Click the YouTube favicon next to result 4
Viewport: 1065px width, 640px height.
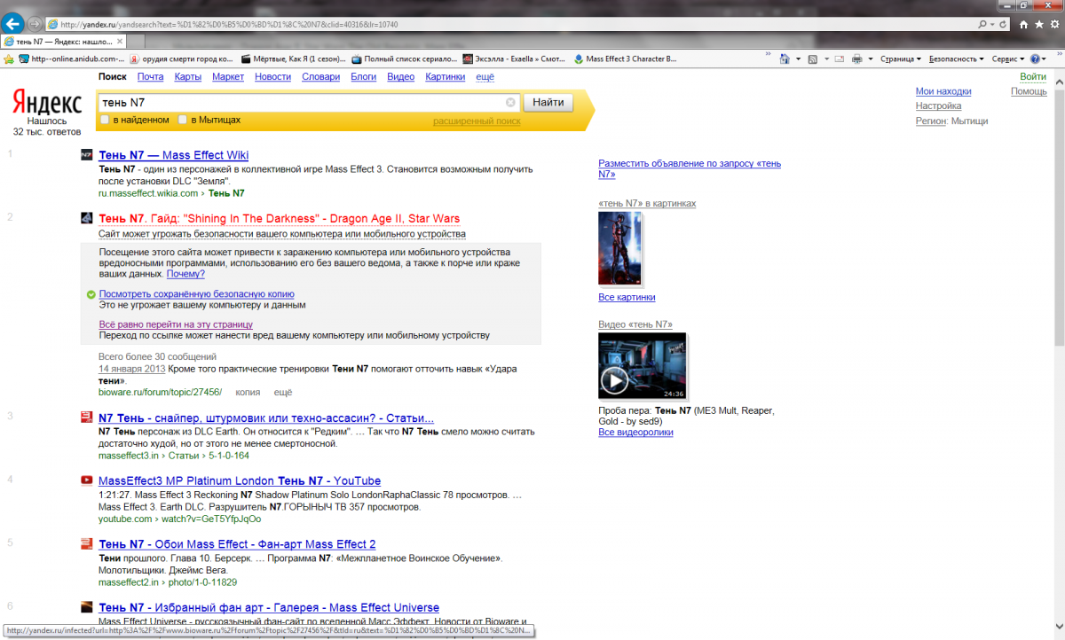click(x=86, y=480)
